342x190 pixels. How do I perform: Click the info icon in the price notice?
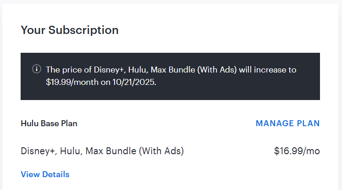pyautogui.click(x=37, y=69)
